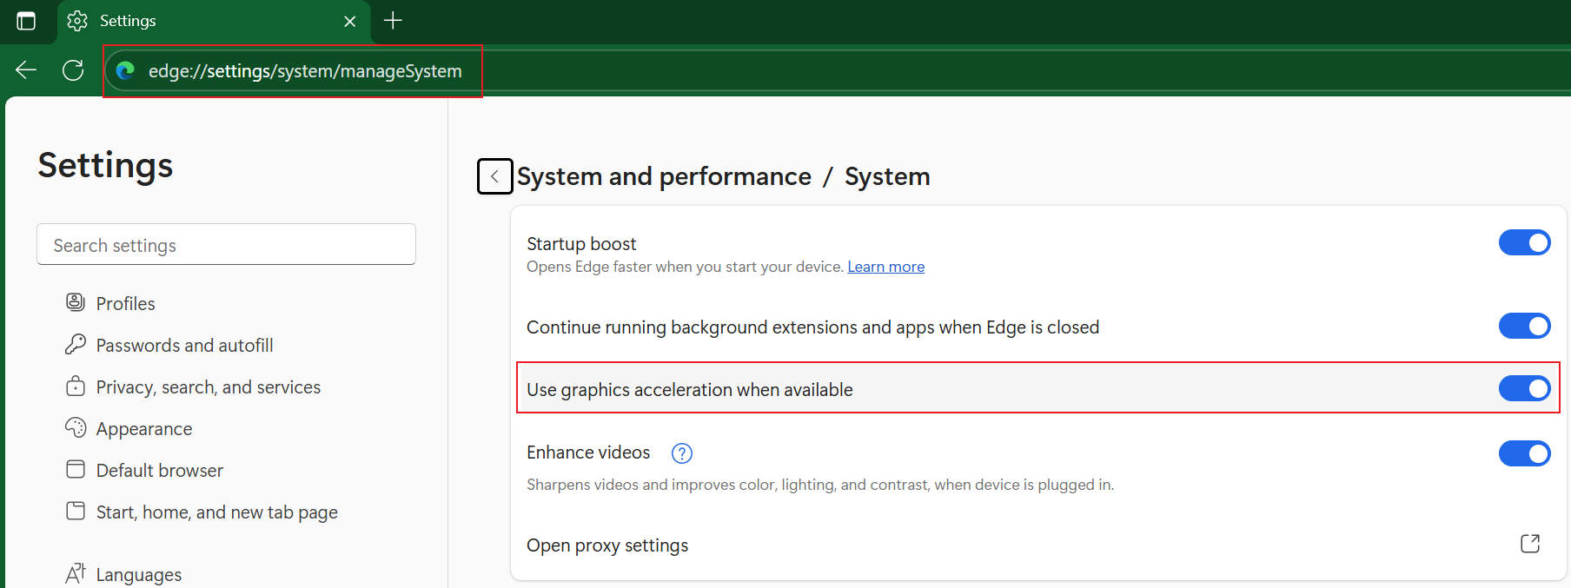Click the key icon beside Passwords and autofill
Screen dimensions: 1571x588
tap(76, 344)
